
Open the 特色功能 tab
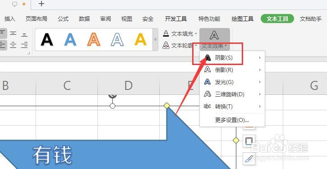[x=209, y=19]
